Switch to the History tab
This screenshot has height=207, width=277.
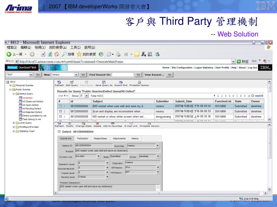[x=135, y=139]
